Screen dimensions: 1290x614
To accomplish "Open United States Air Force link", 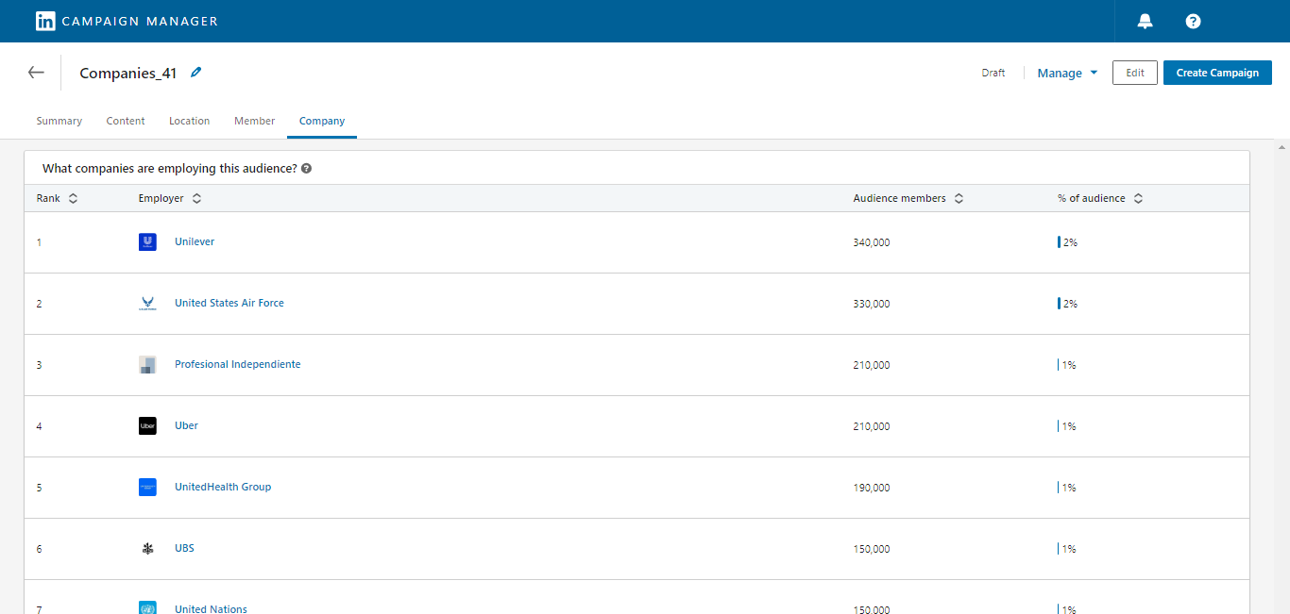I will click(x=229, y=303).
